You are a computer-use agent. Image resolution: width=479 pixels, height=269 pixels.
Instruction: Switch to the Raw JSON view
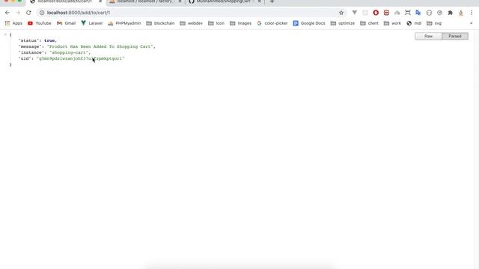428,36
